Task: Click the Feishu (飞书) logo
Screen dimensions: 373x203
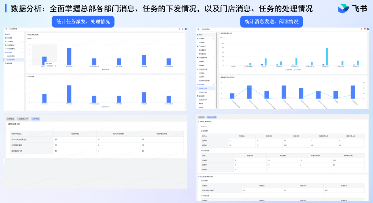Action: (x=352, y=9)
